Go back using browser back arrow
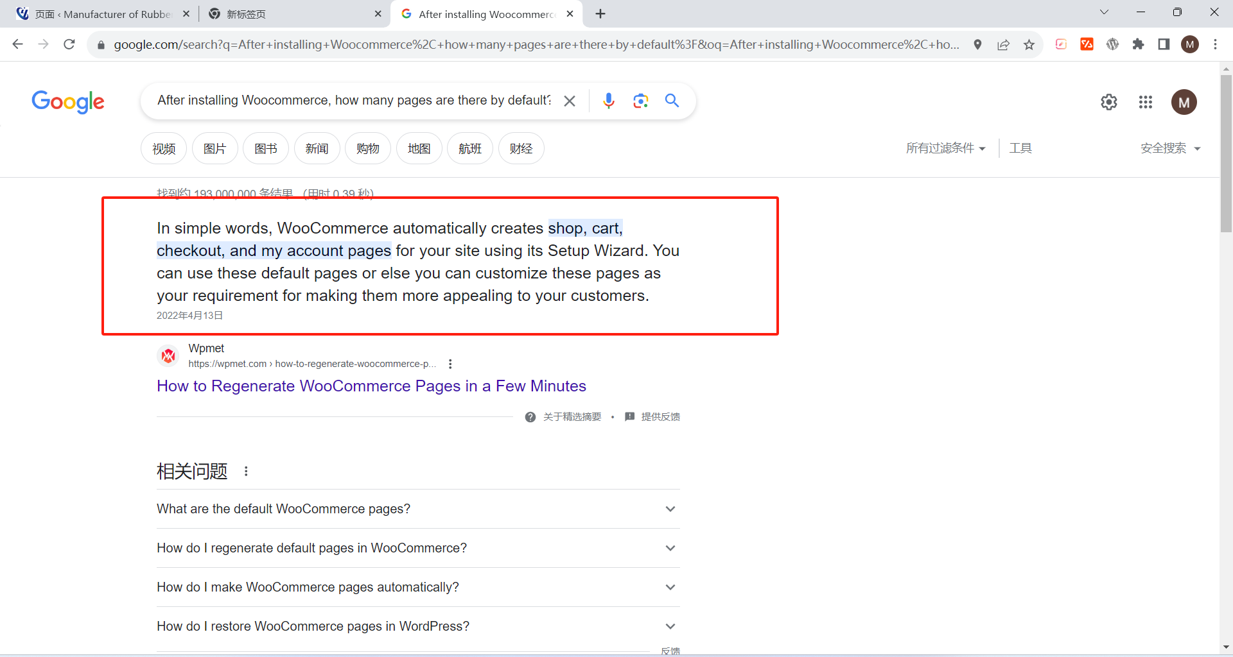Screen dimensions: 1233x657 click(17, 44)
